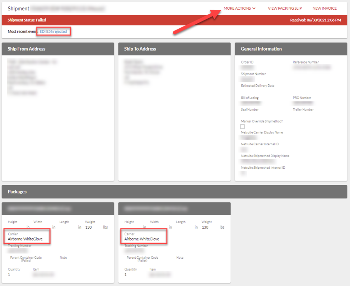Viewport: 350px width, 286px height.
Task: Create a new invoice via NEW INVOICE
Action: pos(325,8)
